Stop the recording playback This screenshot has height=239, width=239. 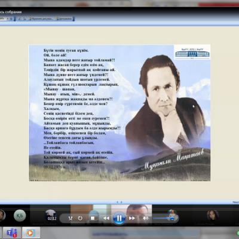pos(93,218)
